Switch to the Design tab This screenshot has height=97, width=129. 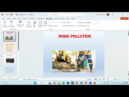[25, 19]
